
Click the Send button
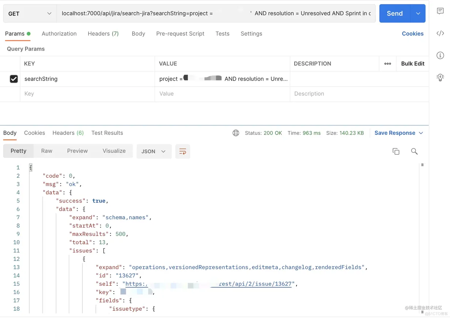tap(395, 14)
